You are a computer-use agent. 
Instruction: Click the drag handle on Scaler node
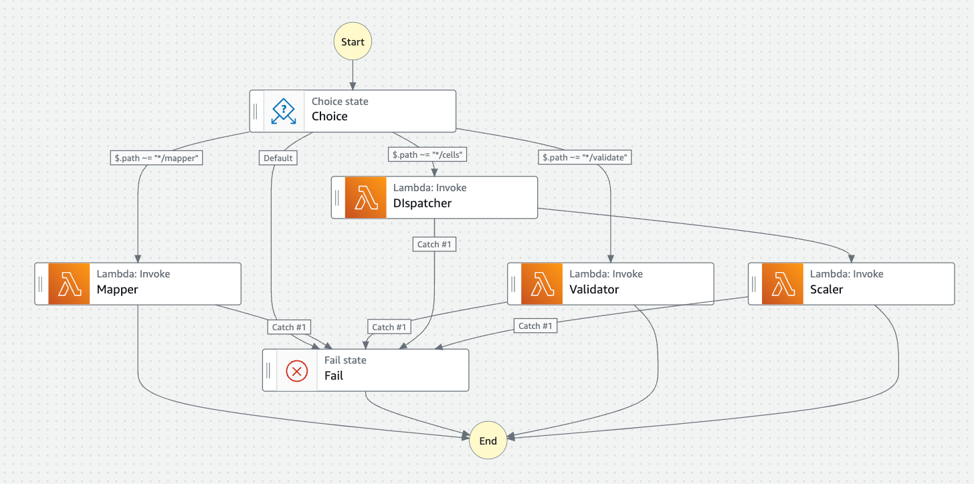(754, 283)
